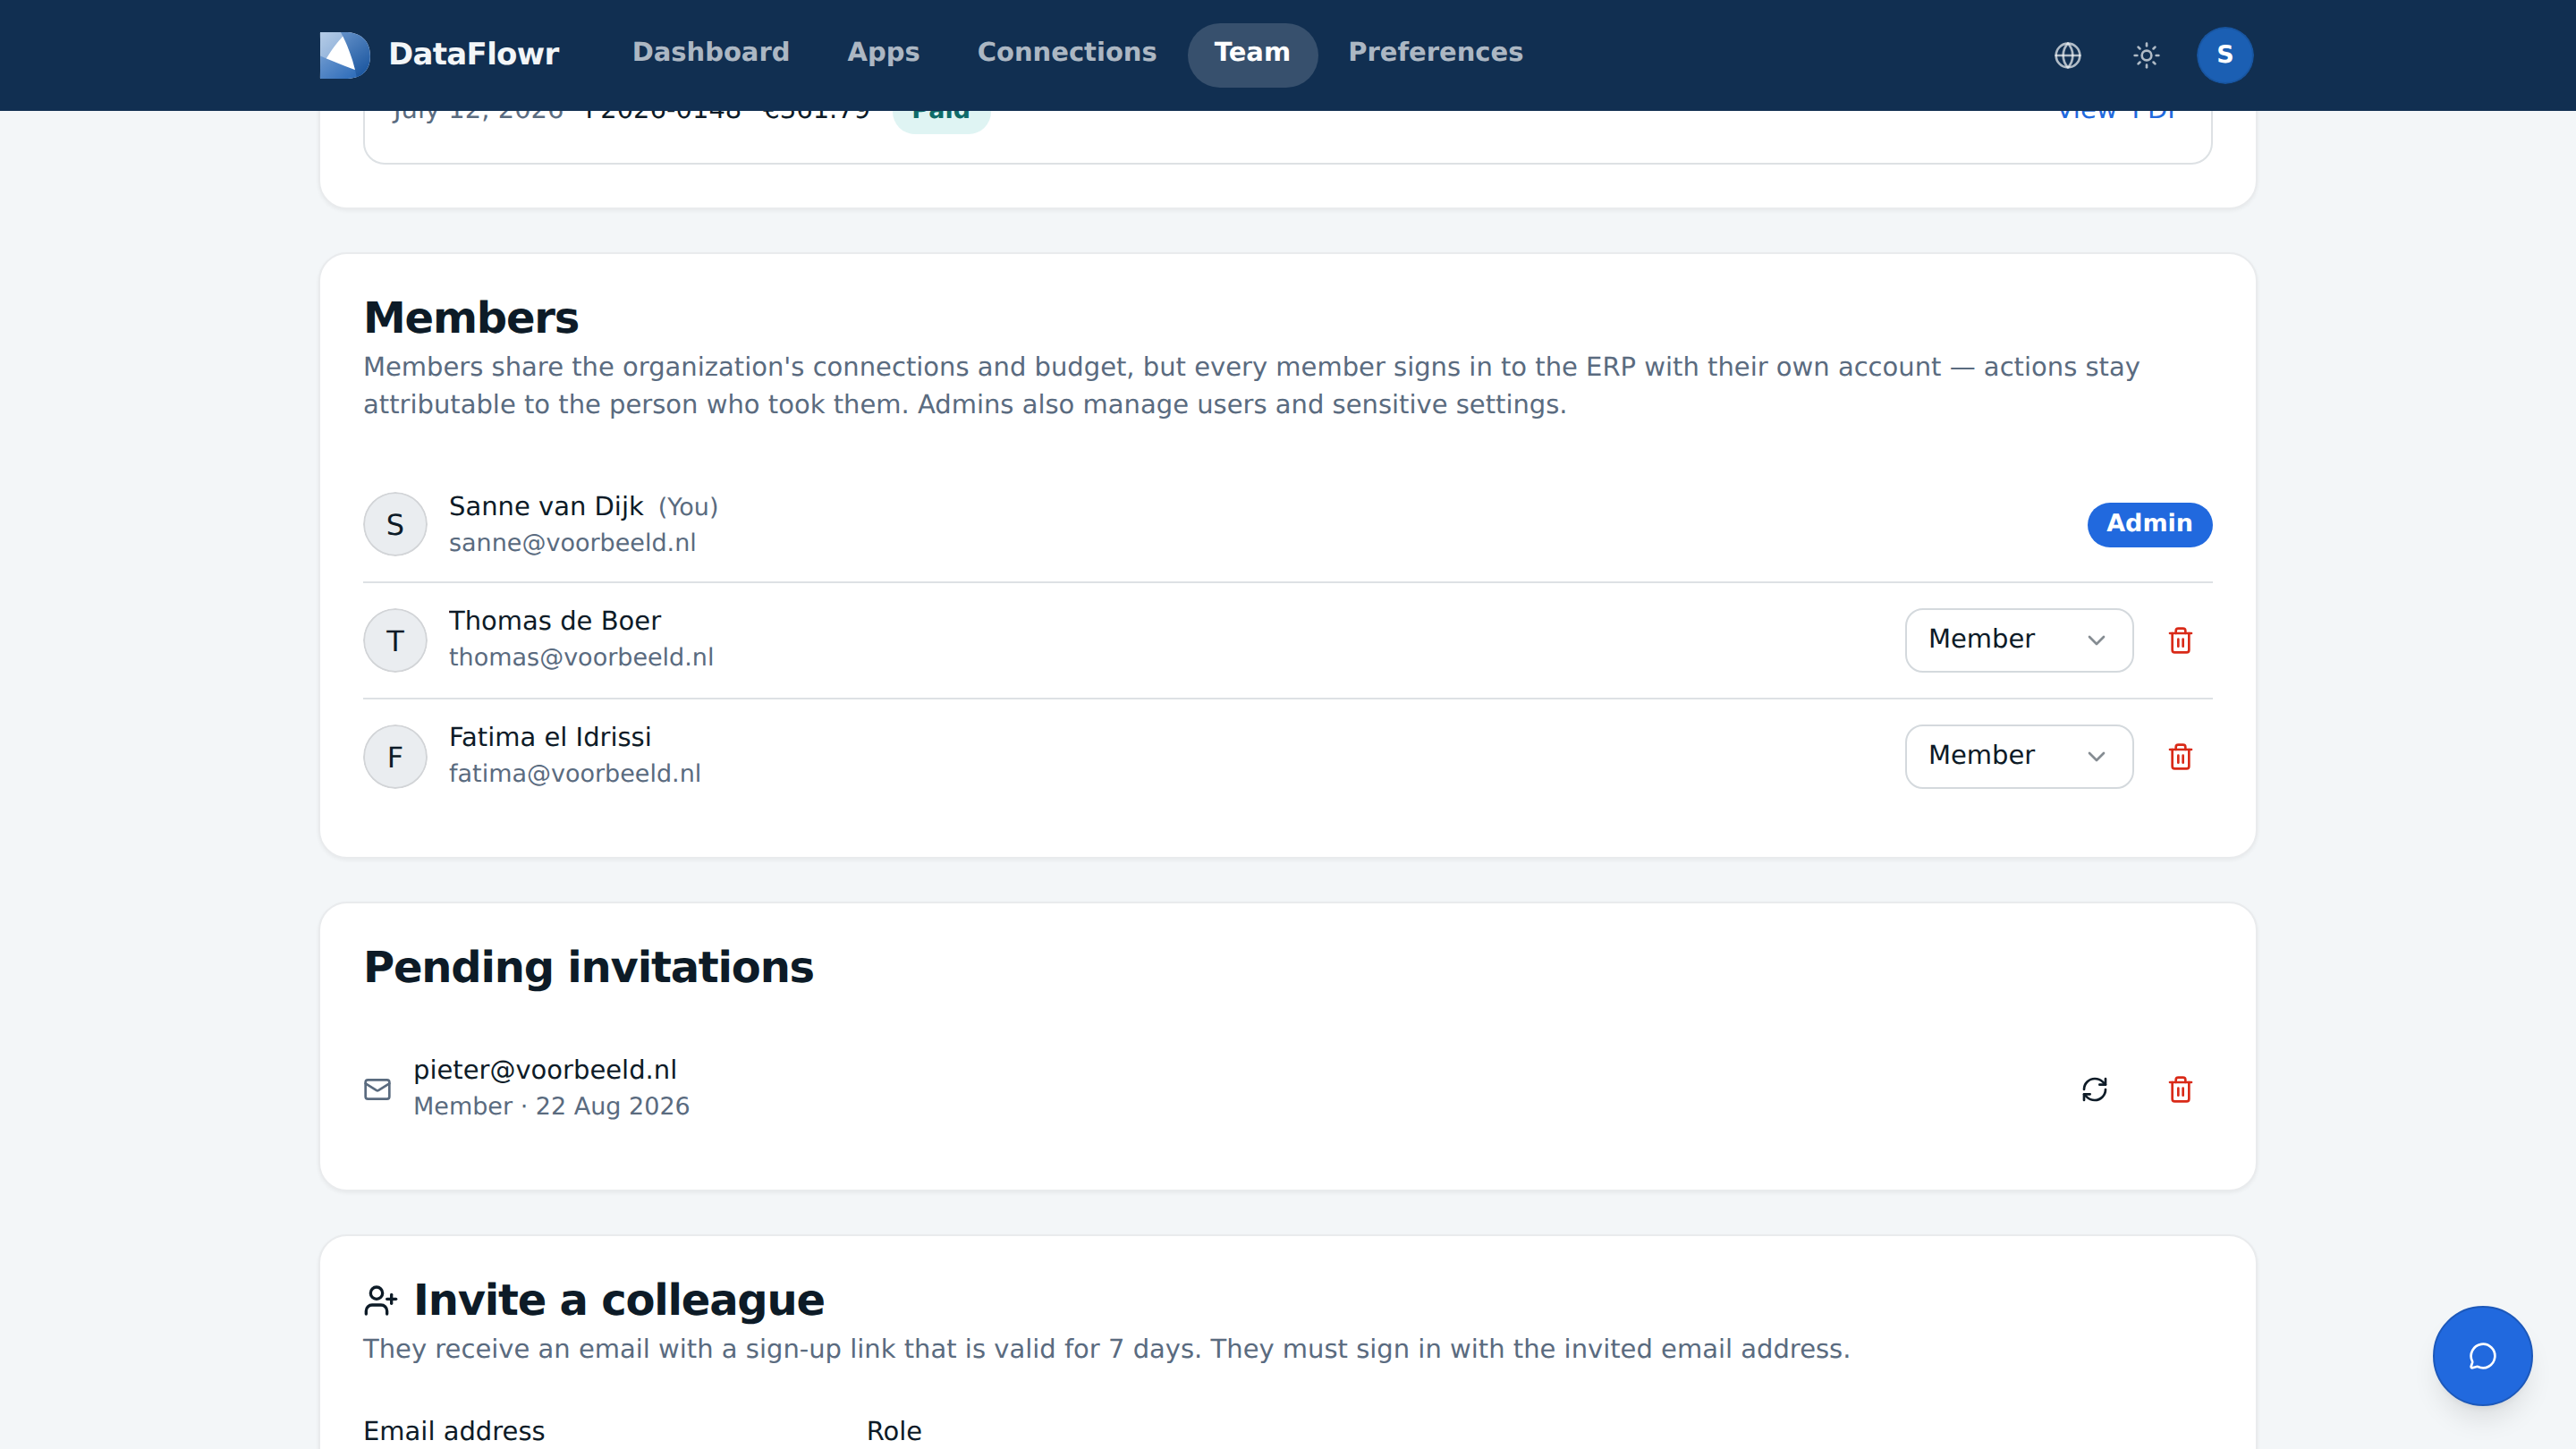Click the fatima@voorbeeld.nl email
Viewport: 2576px width, 1449px height.
coord(575,773)
